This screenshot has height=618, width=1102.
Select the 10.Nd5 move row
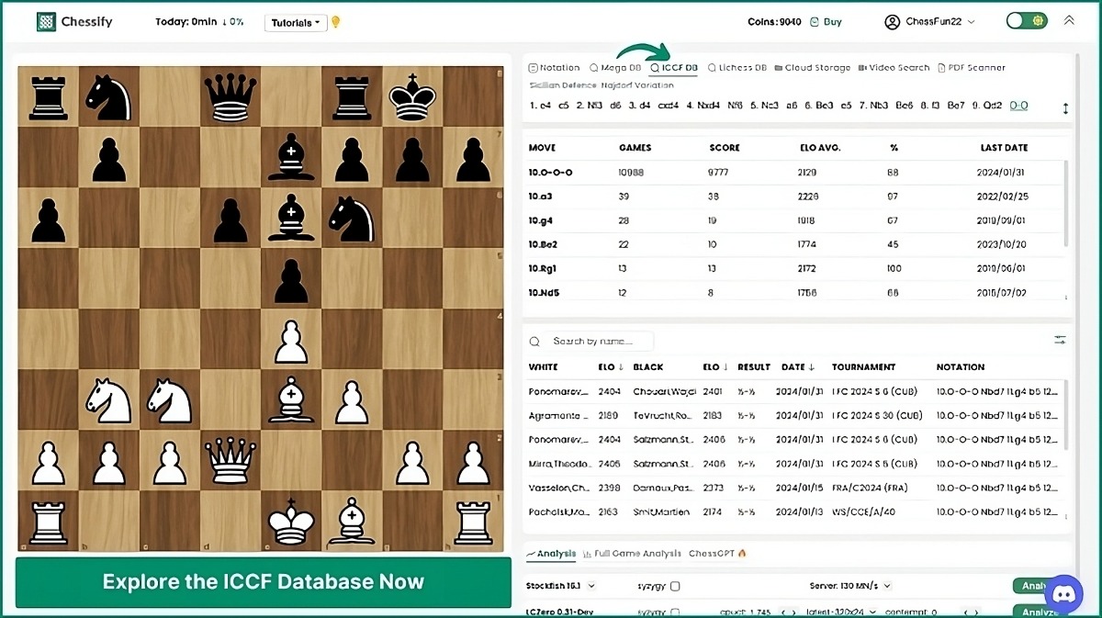click(x=793, y=292)
